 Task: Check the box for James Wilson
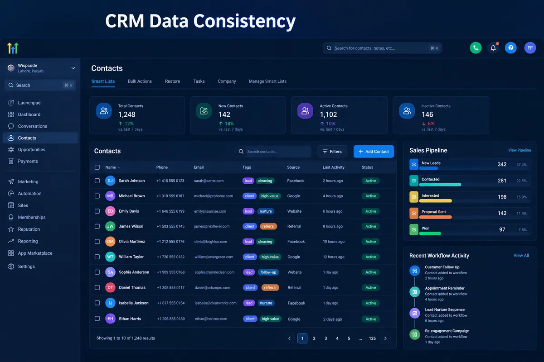97,226
